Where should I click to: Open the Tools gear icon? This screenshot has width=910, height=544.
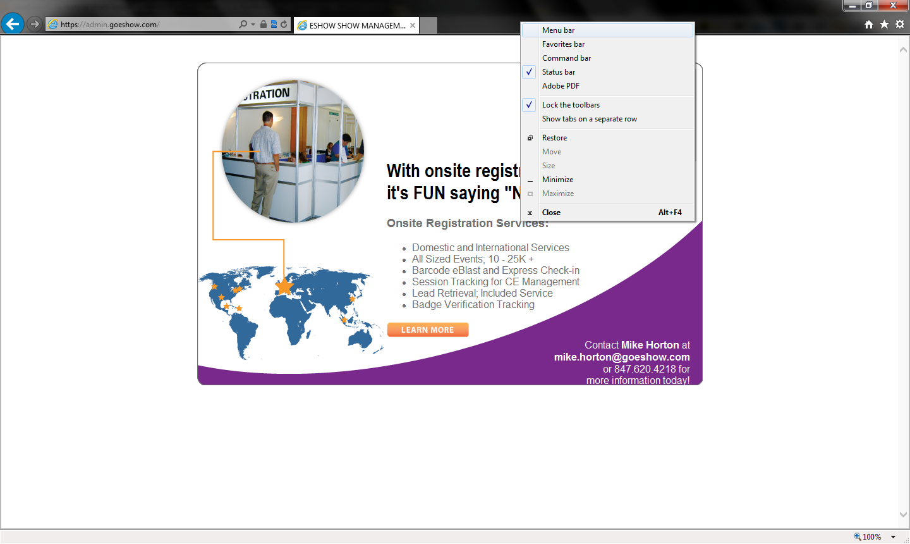(899, 24)
